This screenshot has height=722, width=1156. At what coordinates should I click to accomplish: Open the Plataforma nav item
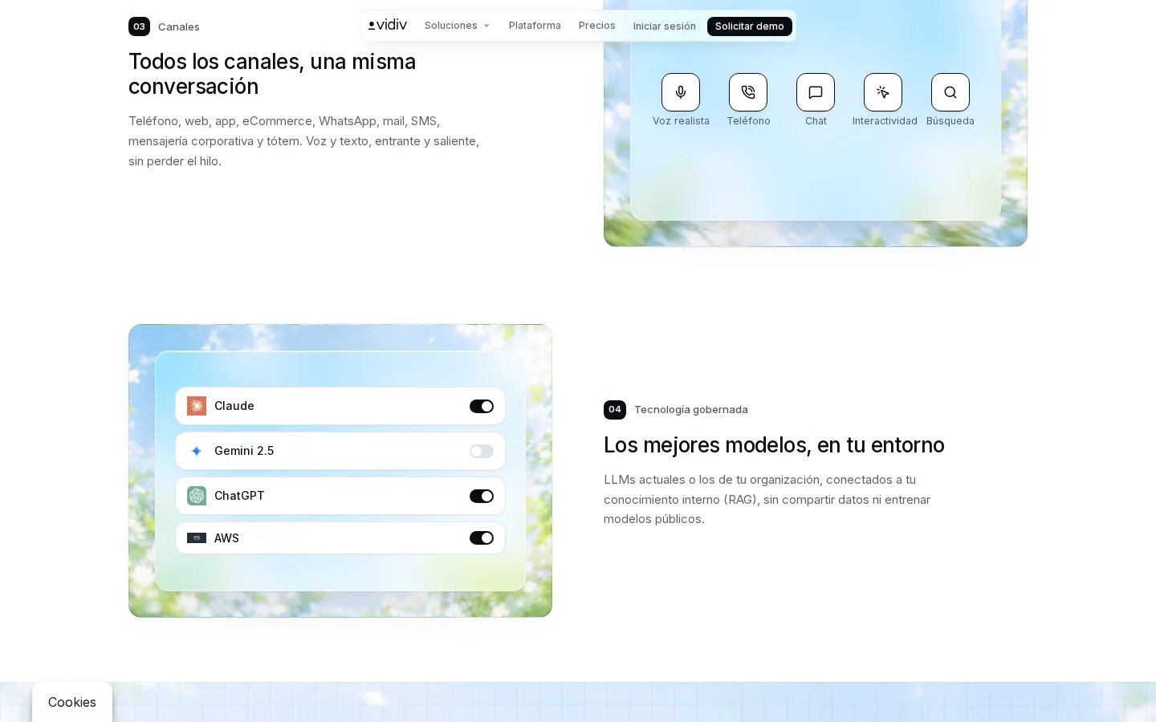(x=535, y=26)
